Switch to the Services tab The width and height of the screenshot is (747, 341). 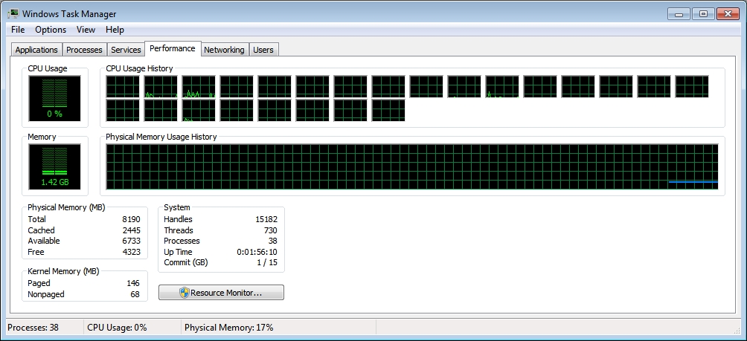coord(126,50)
